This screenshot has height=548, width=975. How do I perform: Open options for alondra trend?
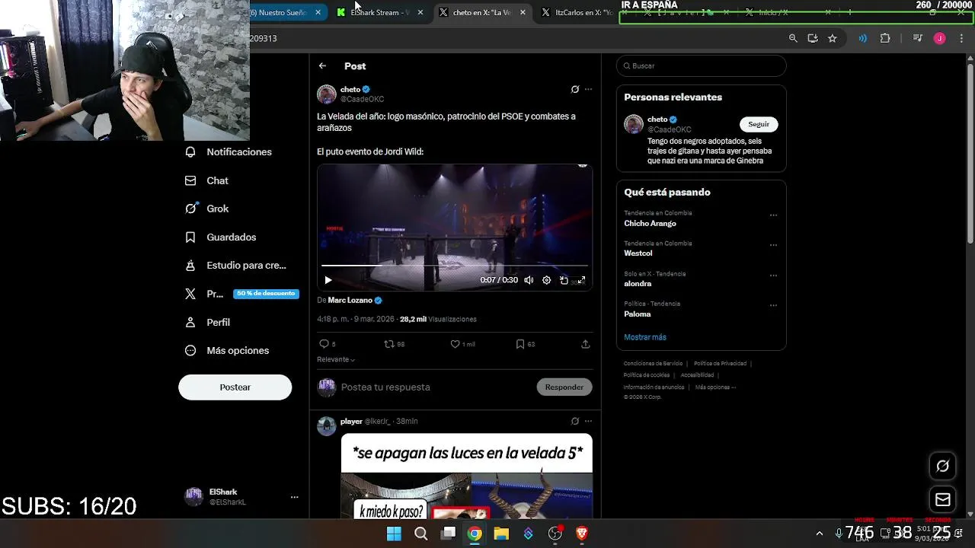click(x=773, y=276)
